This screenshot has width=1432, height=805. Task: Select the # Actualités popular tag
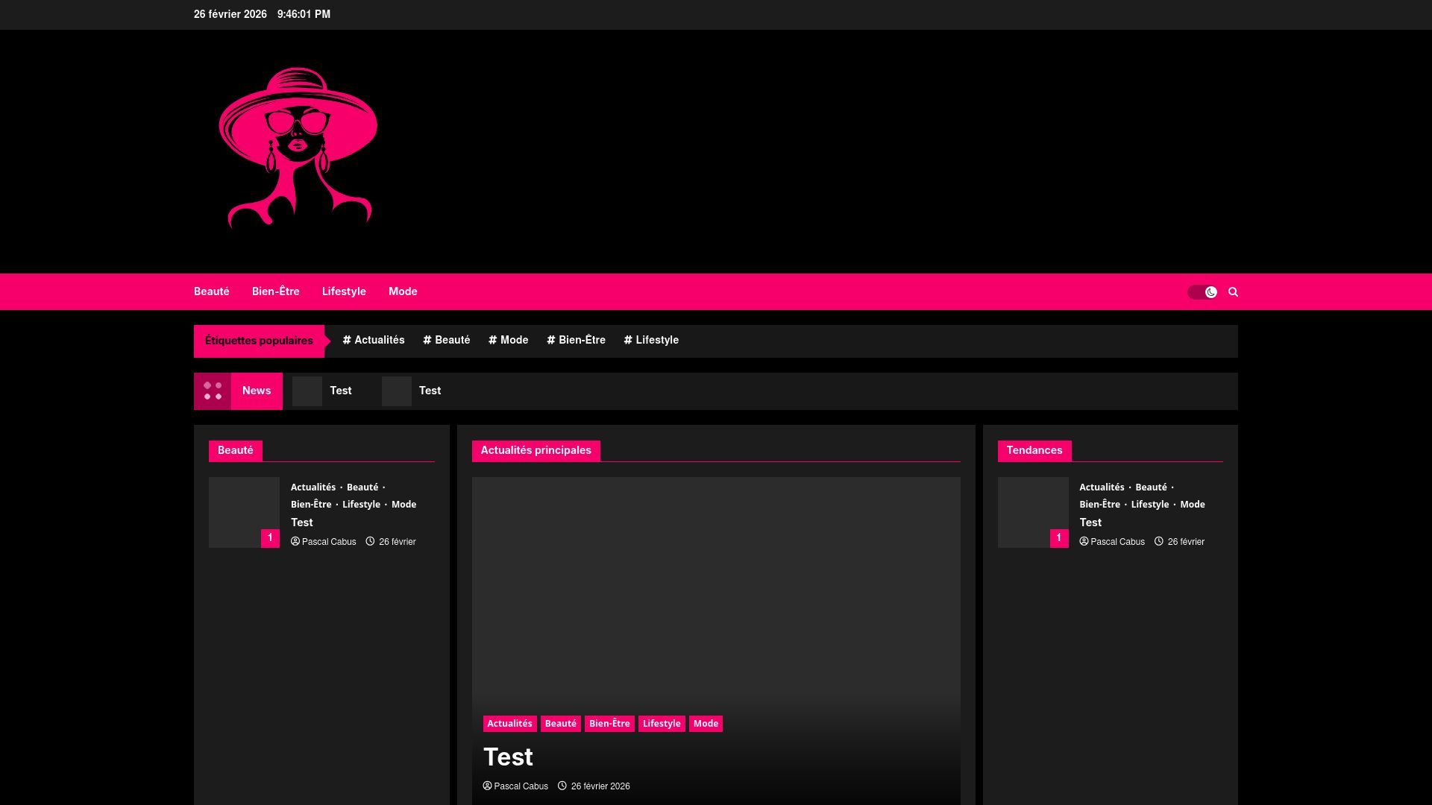(374, 340)
